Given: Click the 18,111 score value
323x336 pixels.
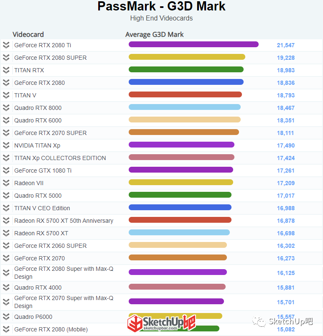Looking at the screenshot, I should point(285,133).
